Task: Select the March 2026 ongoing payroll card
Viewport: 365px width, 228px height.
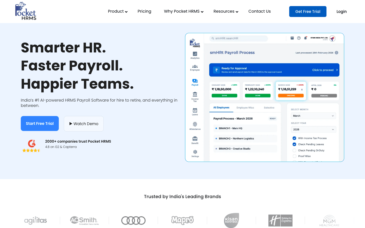Action: pyautogui.click(x=291, y=91)
